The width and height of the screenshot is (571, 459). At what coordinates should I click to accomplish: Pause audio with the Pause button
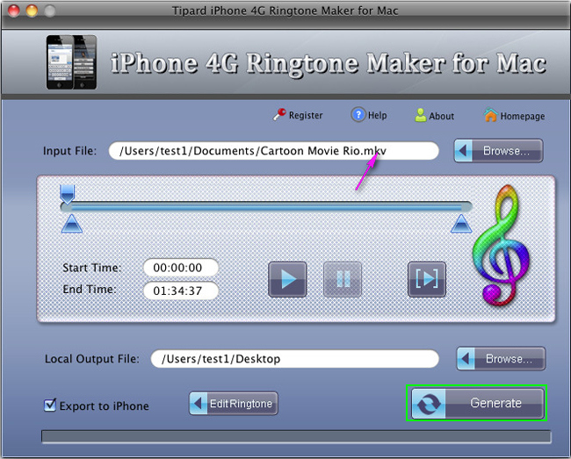point(343,279)
